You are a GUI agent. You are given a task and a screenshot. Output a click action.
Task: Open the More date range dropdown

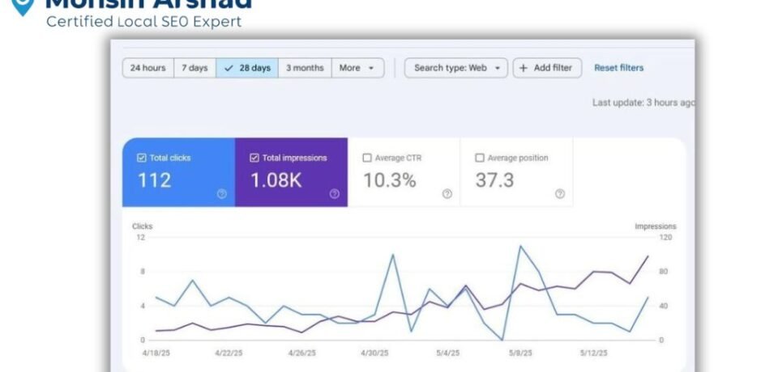tap(357, 68)
